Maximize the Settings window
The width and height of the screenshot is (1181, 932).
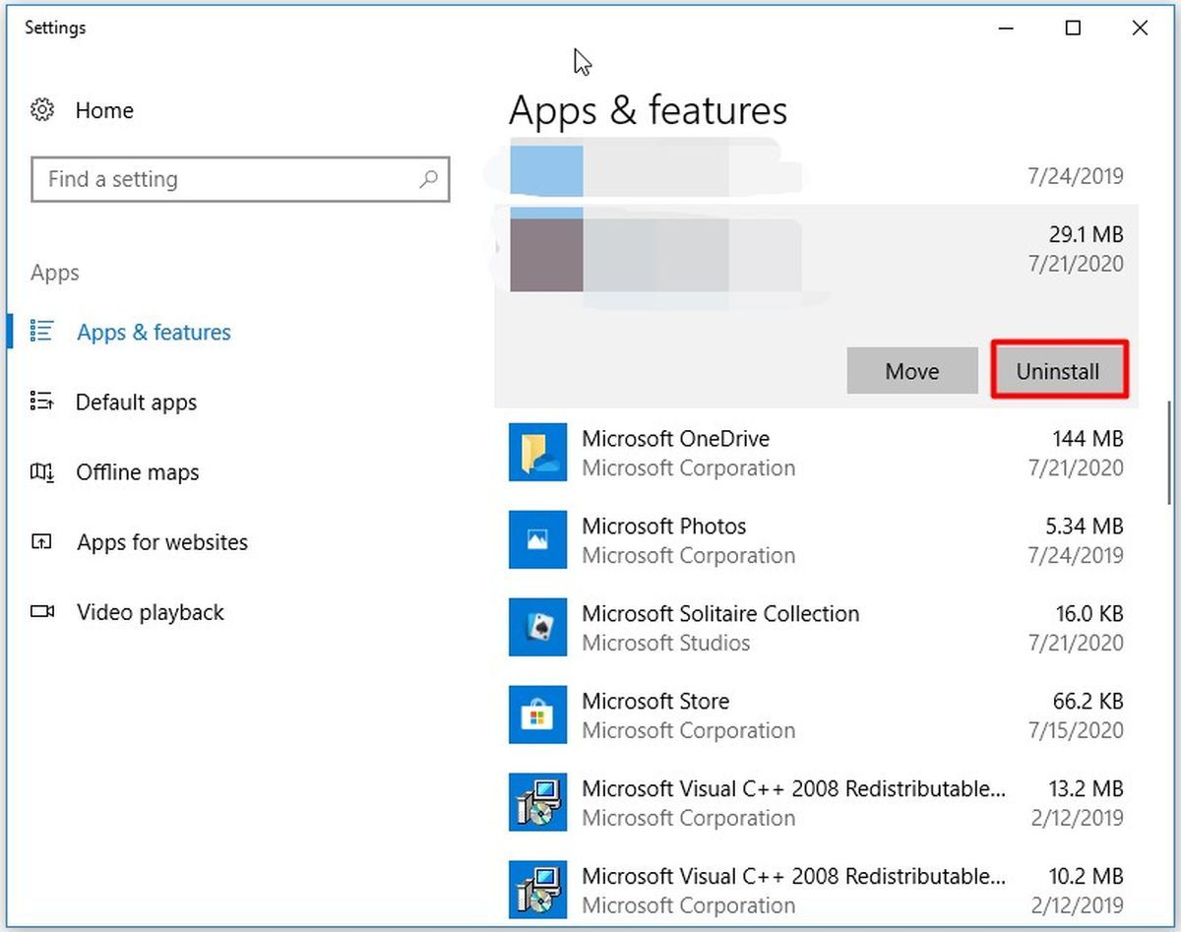click(1073, 29)
